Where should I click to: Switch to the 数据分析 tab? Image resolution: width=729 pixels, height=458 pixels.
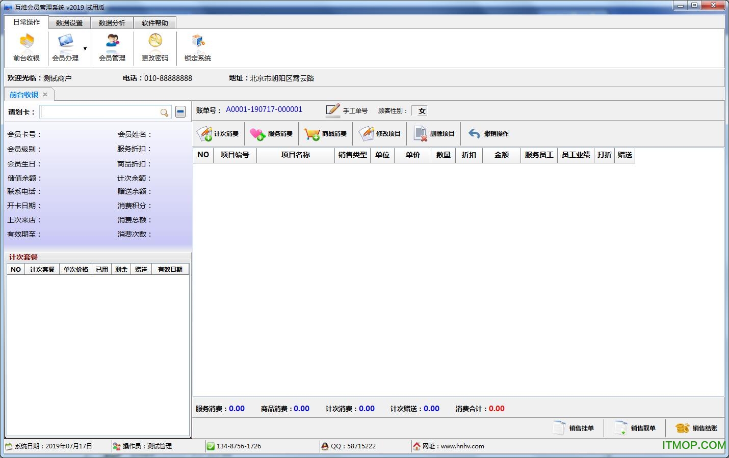(x=112, y=23)
